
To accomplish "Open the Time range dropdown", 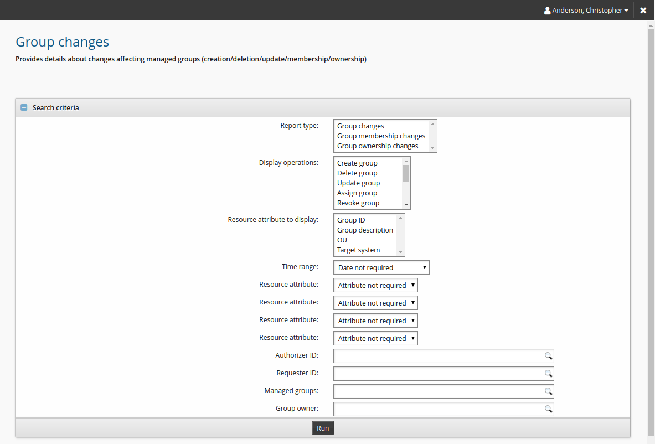I will 381,268.
